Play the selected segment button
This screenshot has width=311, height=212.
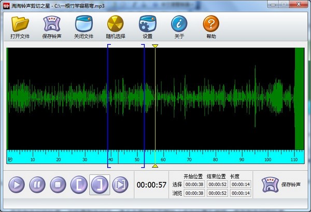click(x=120, y=184)
